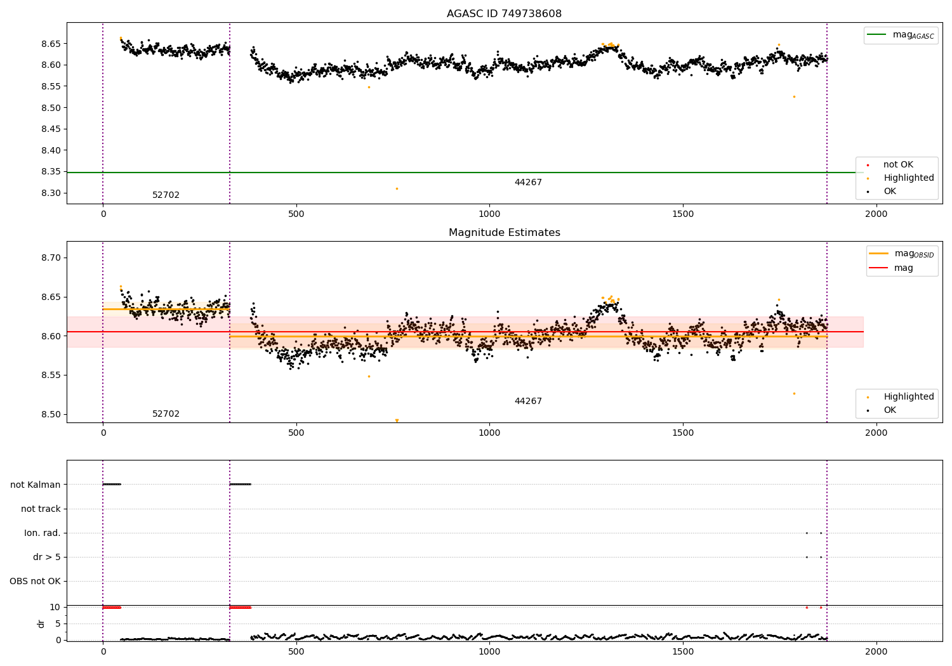The width and height of the screenshot is (952, 666).
Task: Click the 8.35 tick on top plot y-axis
Action: (x=51, y=172)
